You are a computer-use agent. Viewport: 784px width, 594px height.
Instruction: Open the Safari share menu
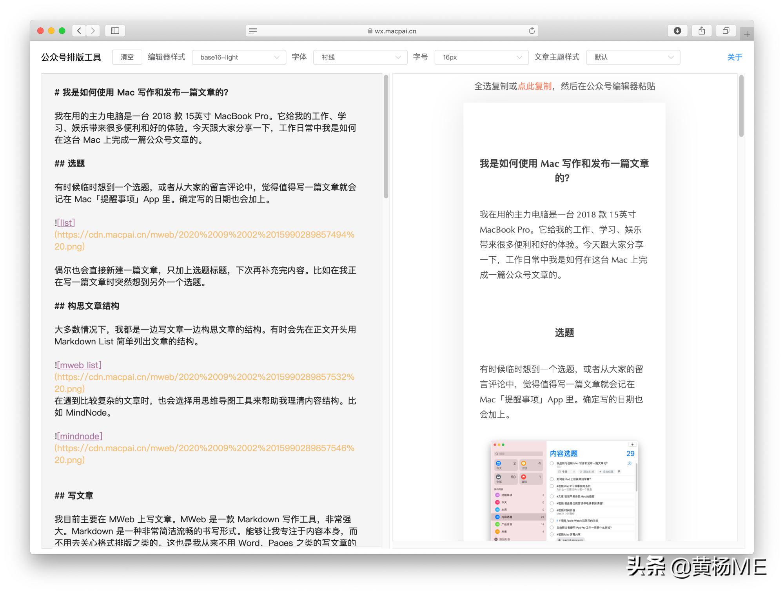702,31
